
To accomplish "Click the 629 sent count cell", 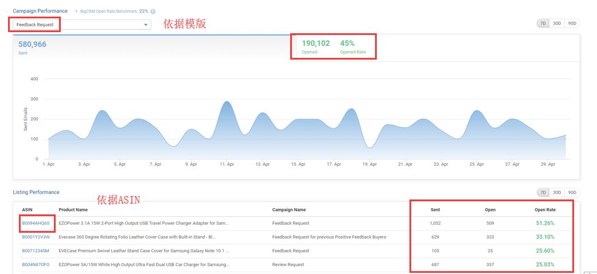I will [435, 237].
